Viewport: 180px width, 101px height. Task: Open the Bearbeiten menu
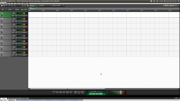tap(6, 3)
